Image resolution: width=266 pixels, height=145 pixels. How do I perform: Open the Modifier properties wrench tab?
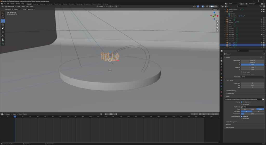(x=221, y=80)
